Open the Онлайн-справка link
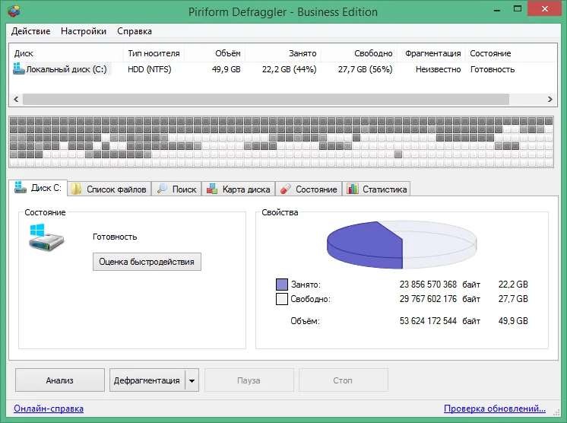Viewport: 567px width, 423px height. tap(49, 409)
